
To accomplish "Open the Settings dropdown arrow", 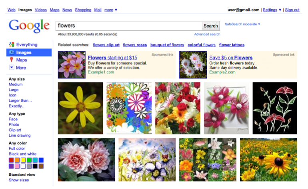I will click(x=280, y=10).
